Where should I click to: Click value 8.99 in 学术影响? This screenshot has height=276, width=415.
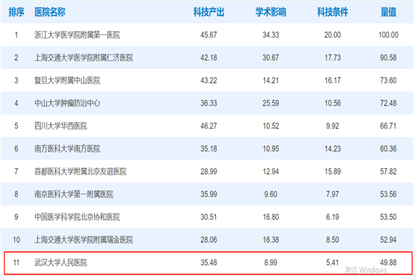click(270, 262)
